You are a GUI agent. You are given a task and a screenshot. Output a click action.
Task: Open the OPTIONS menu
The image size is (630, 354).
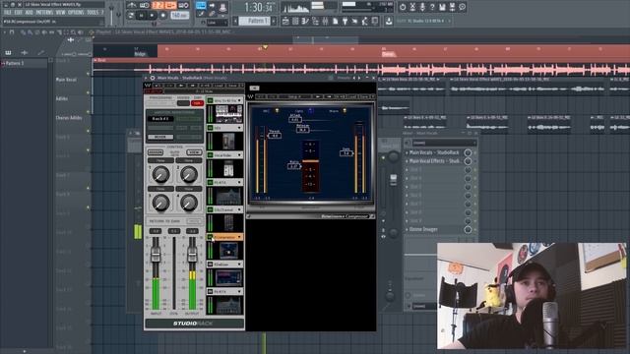[x=76, y=13]
